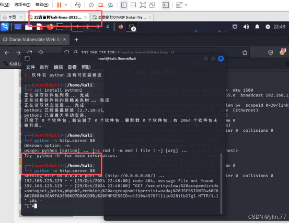Image resolution: width=289 pixels, height=223 pixels.
Task: Click the power manager tray icon
Action: pyautogui.click(x=268, y=27)
